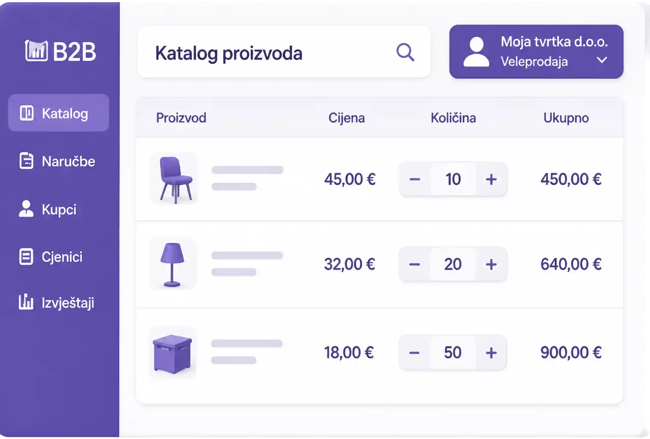Click the Katalog book icon in sidebar
The height and width of the screenshot is (439, 650).
coord(27,113)
